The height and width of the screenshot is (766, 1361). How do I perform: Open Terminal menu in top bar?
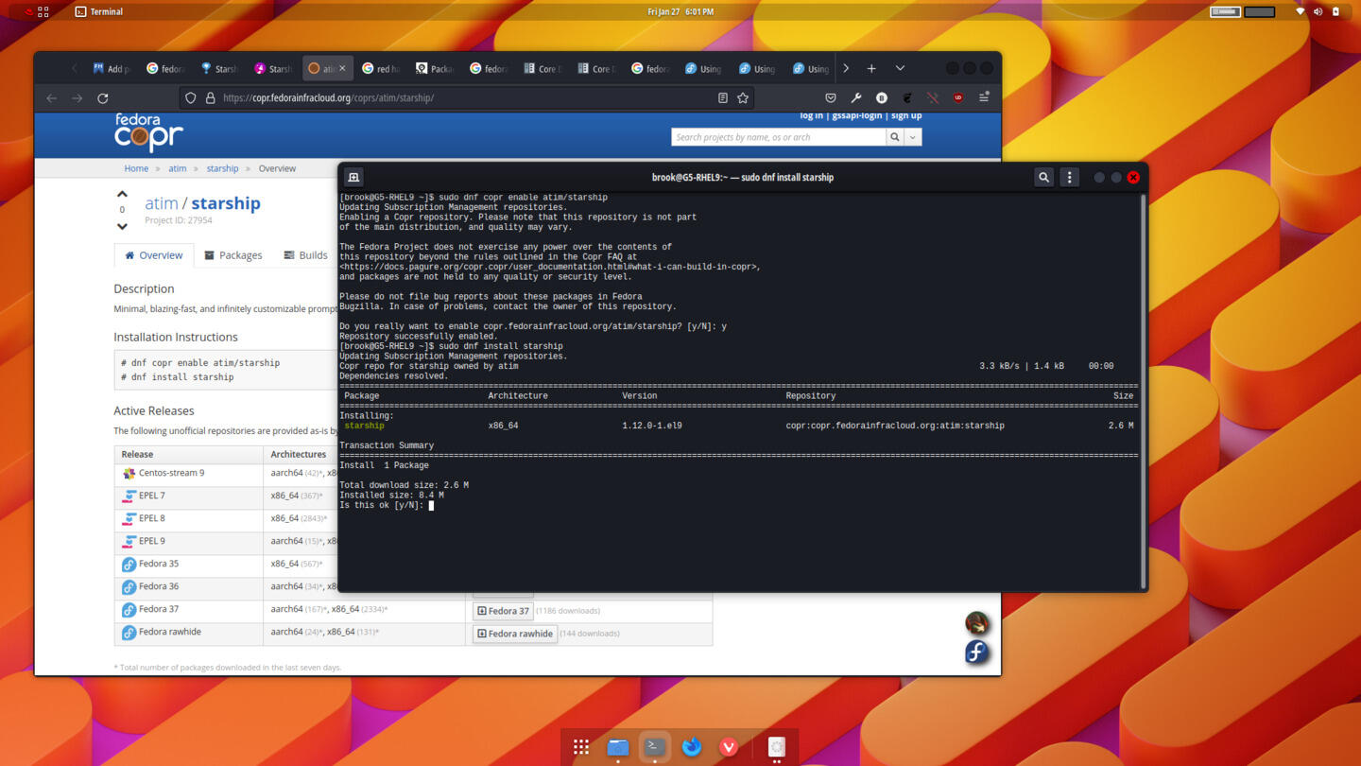click(x=99, y=11)
